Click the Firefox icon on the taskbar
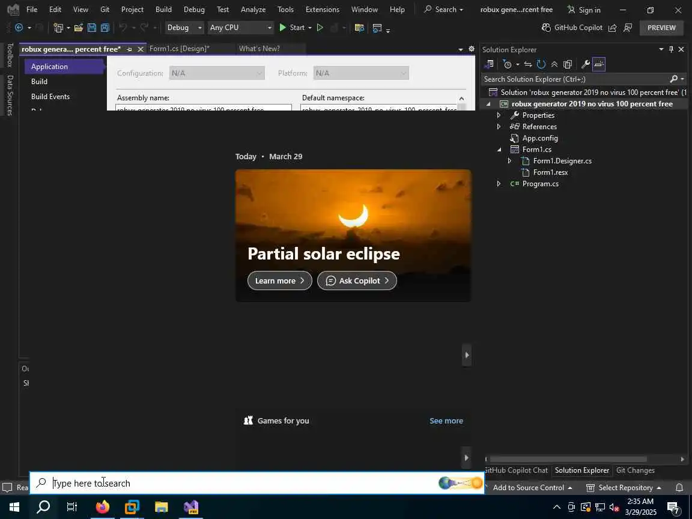 pos(102,507)
